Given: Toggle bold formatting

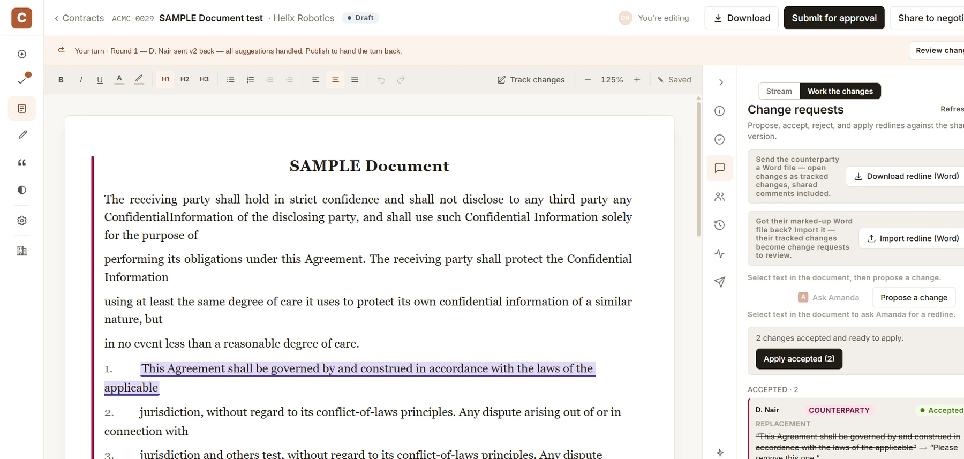Looking at the screenshot, I should (61, 80).
